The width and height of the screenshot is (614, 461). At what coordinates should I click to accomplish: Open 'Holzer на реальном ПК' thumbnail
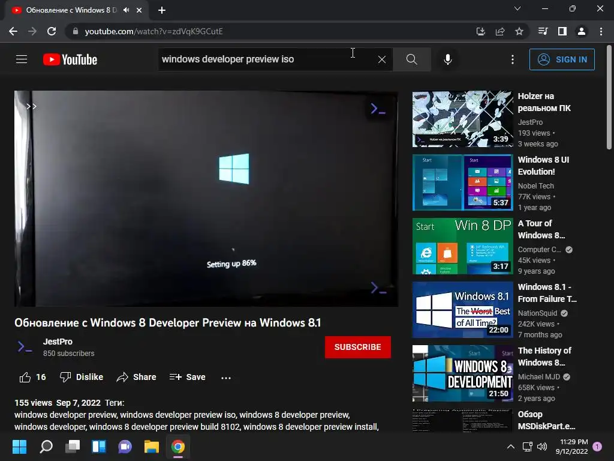point(462,119)
